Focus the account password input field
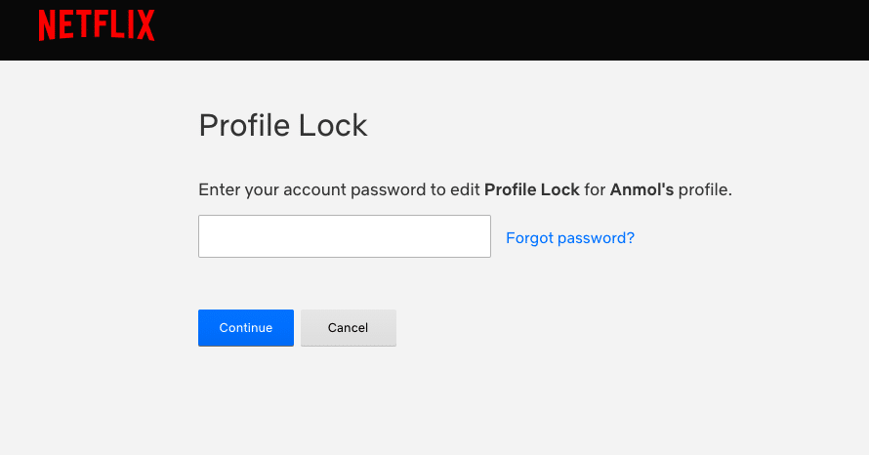The image size is (869, 455). (344, 237)
